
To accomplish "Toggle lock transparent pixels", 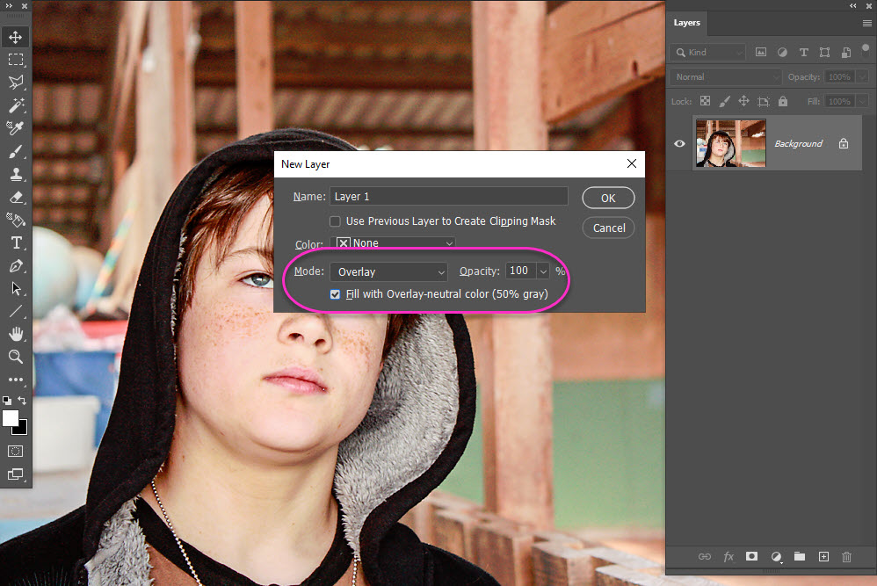I will [x=706, y=101].
